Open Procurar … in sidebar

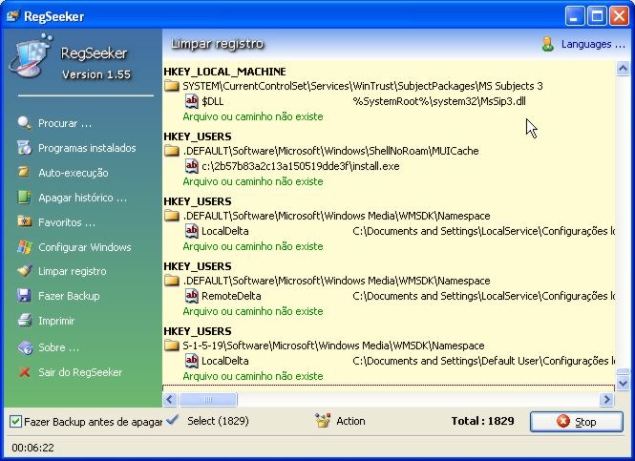[x=65, y=123]
